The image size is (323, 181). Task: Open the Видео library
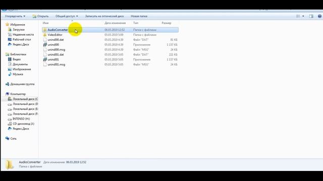[17, 59]
